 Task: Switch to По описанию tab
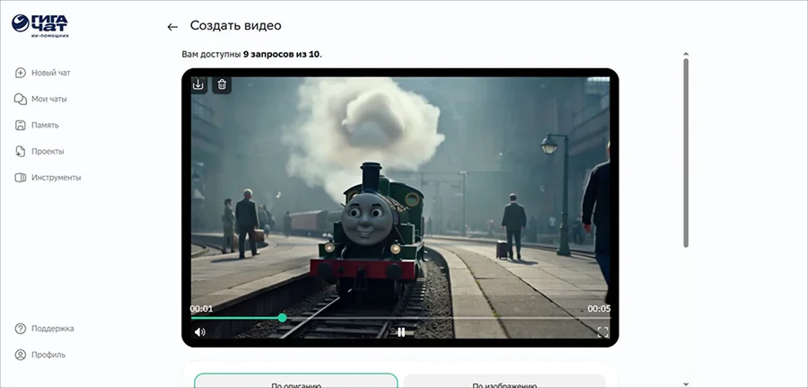click(x=295, y=381)
